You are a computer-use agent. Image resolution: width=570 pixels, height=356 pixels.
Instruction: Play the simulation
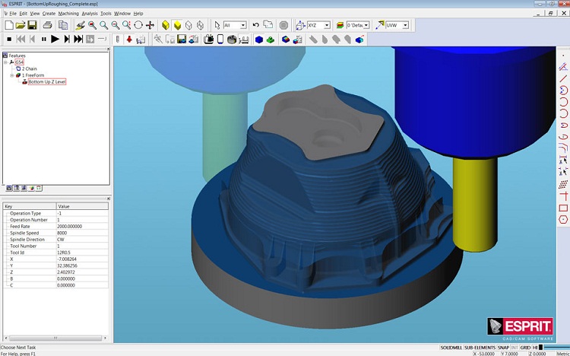coord(55,39)
